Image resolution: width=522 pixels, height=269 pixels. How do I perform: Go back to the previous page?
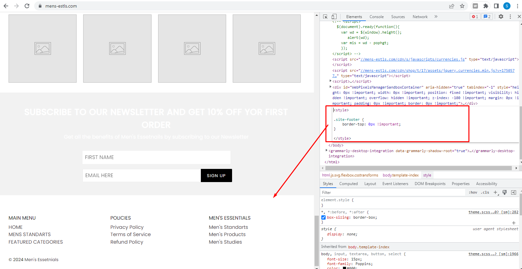(x=6, y=6)
